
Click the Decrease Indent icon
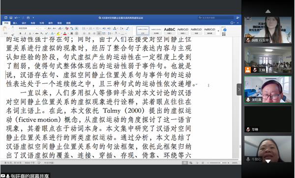pos(104,28)
